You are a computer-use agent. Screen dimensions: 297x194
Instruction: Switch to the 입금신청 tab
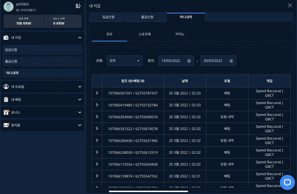[108, 17]
